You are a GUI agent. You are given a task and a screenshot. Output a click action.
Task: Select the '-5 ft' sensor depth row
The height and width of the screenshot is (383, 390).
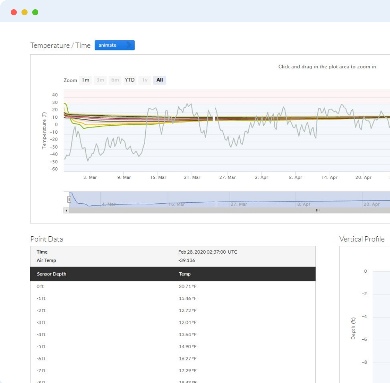point(173,347)
